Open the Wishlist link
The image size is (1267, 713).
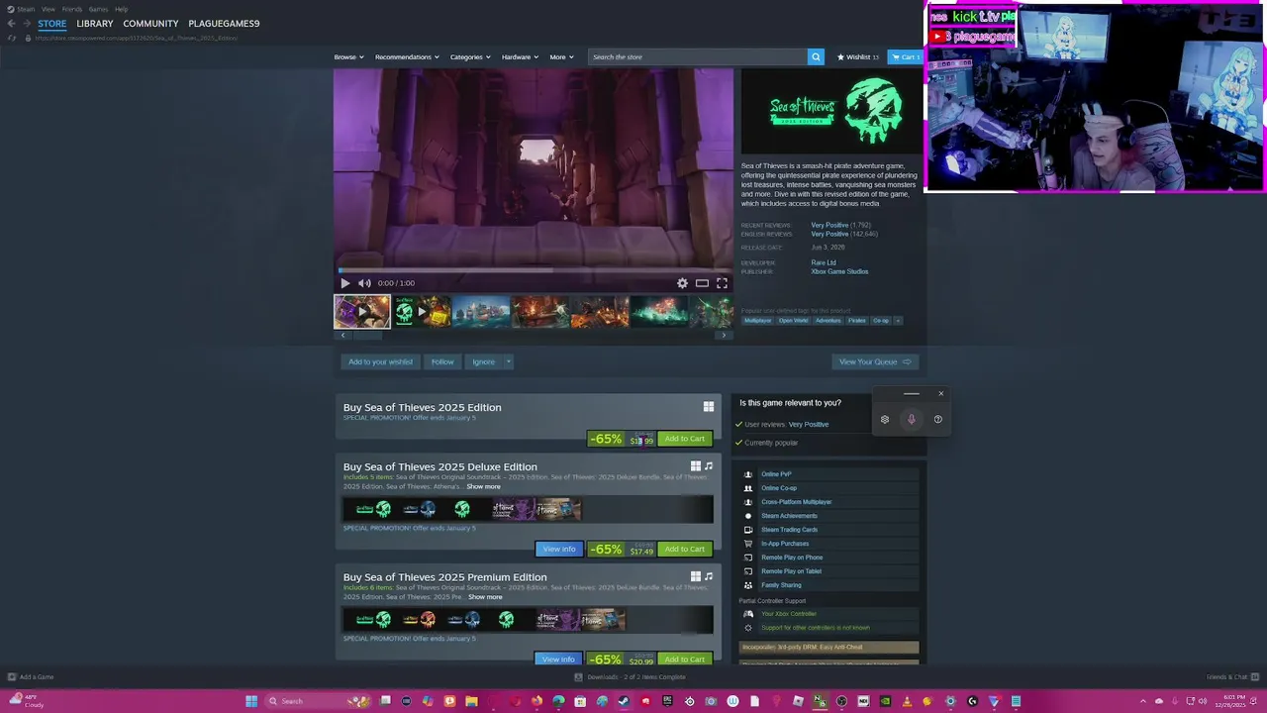(858, 57)
